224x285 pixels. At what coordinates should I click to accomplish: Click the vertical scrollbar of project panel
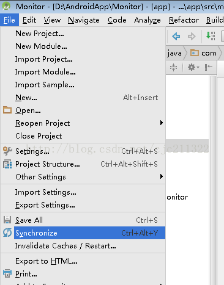213,179
